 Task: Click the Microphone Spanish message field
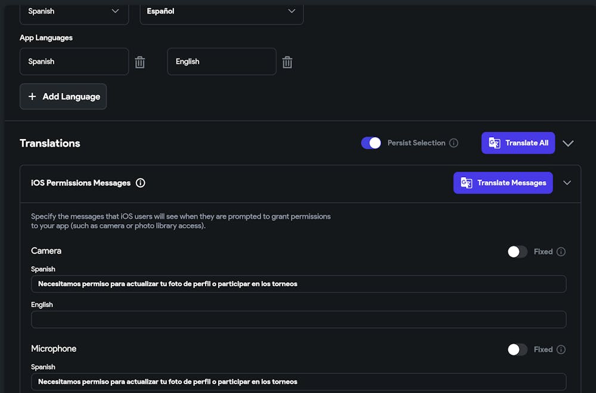point(298,382)
